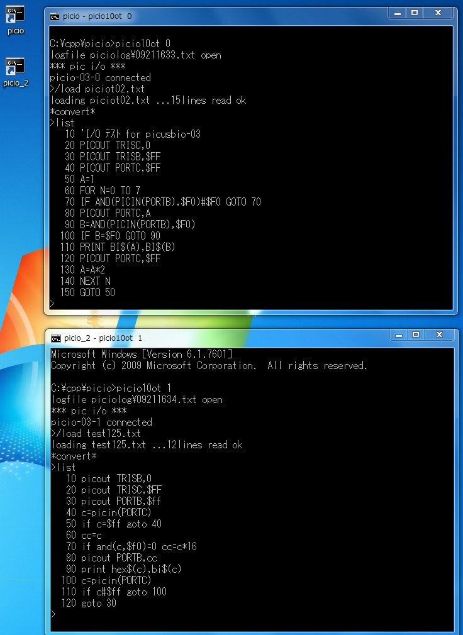
Task: Click line '100 IF B=$F0 GOTO 90'
Action: [110, 236]
